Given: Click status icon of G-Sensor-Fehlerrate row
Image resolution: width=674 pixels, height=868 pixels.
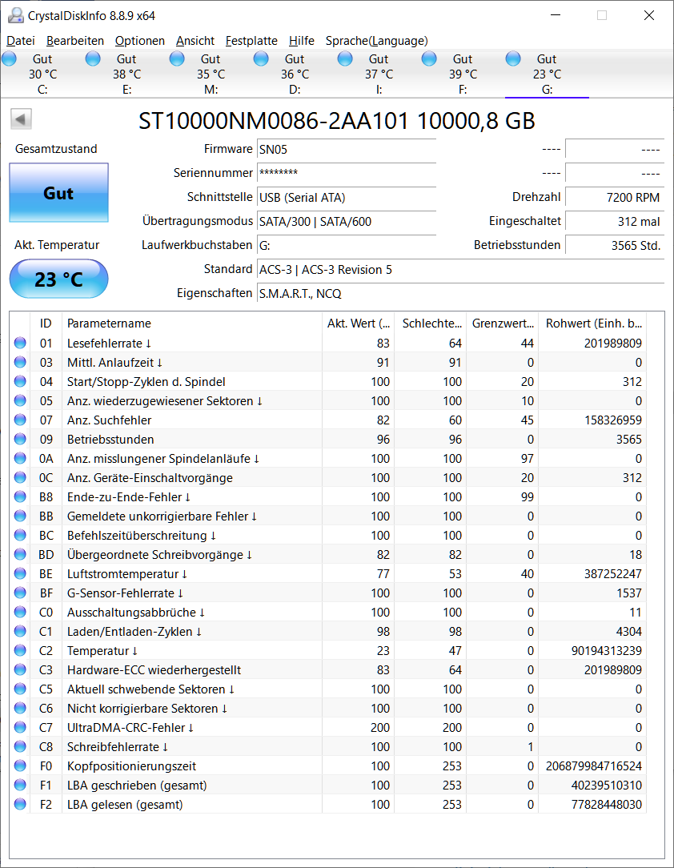Looking at the screenshot, I should pyautogui.click(x=21, y=593).
